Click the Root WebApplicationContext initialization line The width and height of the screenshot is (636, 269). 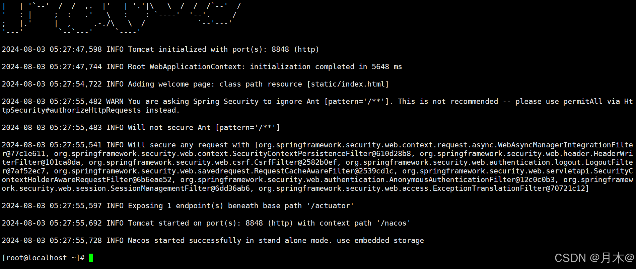tap(202, 67)
